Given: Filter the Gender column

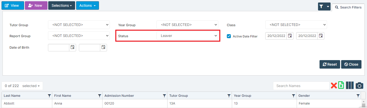Looking at the screenshot, I should 358,96.
